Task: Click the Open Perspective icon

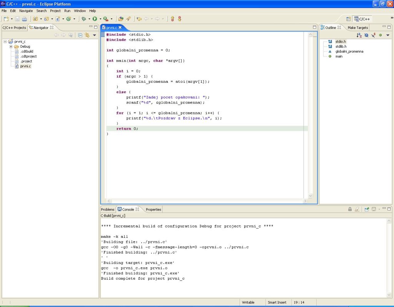Action: (348, 18)
